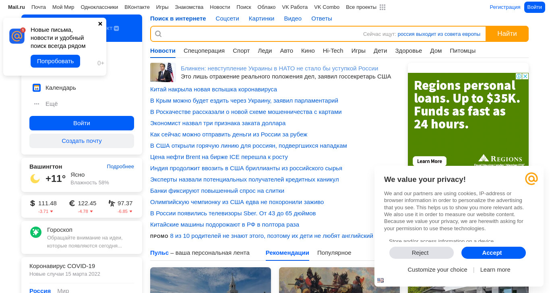Click the blue Войти button in top bar
The width and height of the screenshot is (550, 293).
535,7
